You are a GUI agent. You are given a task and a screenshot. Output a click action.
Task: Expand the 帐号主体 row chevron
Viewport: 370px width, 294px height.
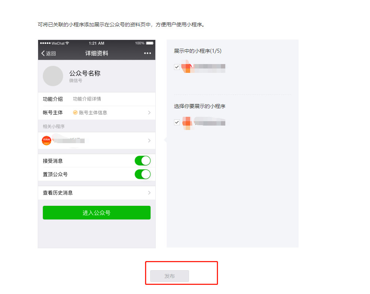tap(149, 113)
